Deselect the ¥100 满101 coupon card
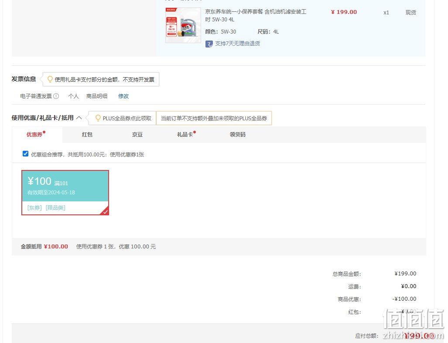 pos(65,193)
